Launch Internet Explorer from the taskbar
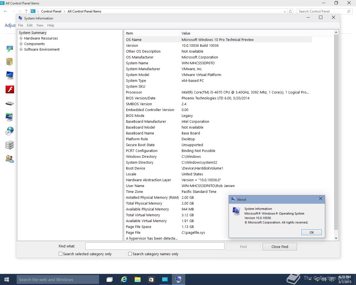Screen dimensions: 356x285 click(x=124, y=279)
